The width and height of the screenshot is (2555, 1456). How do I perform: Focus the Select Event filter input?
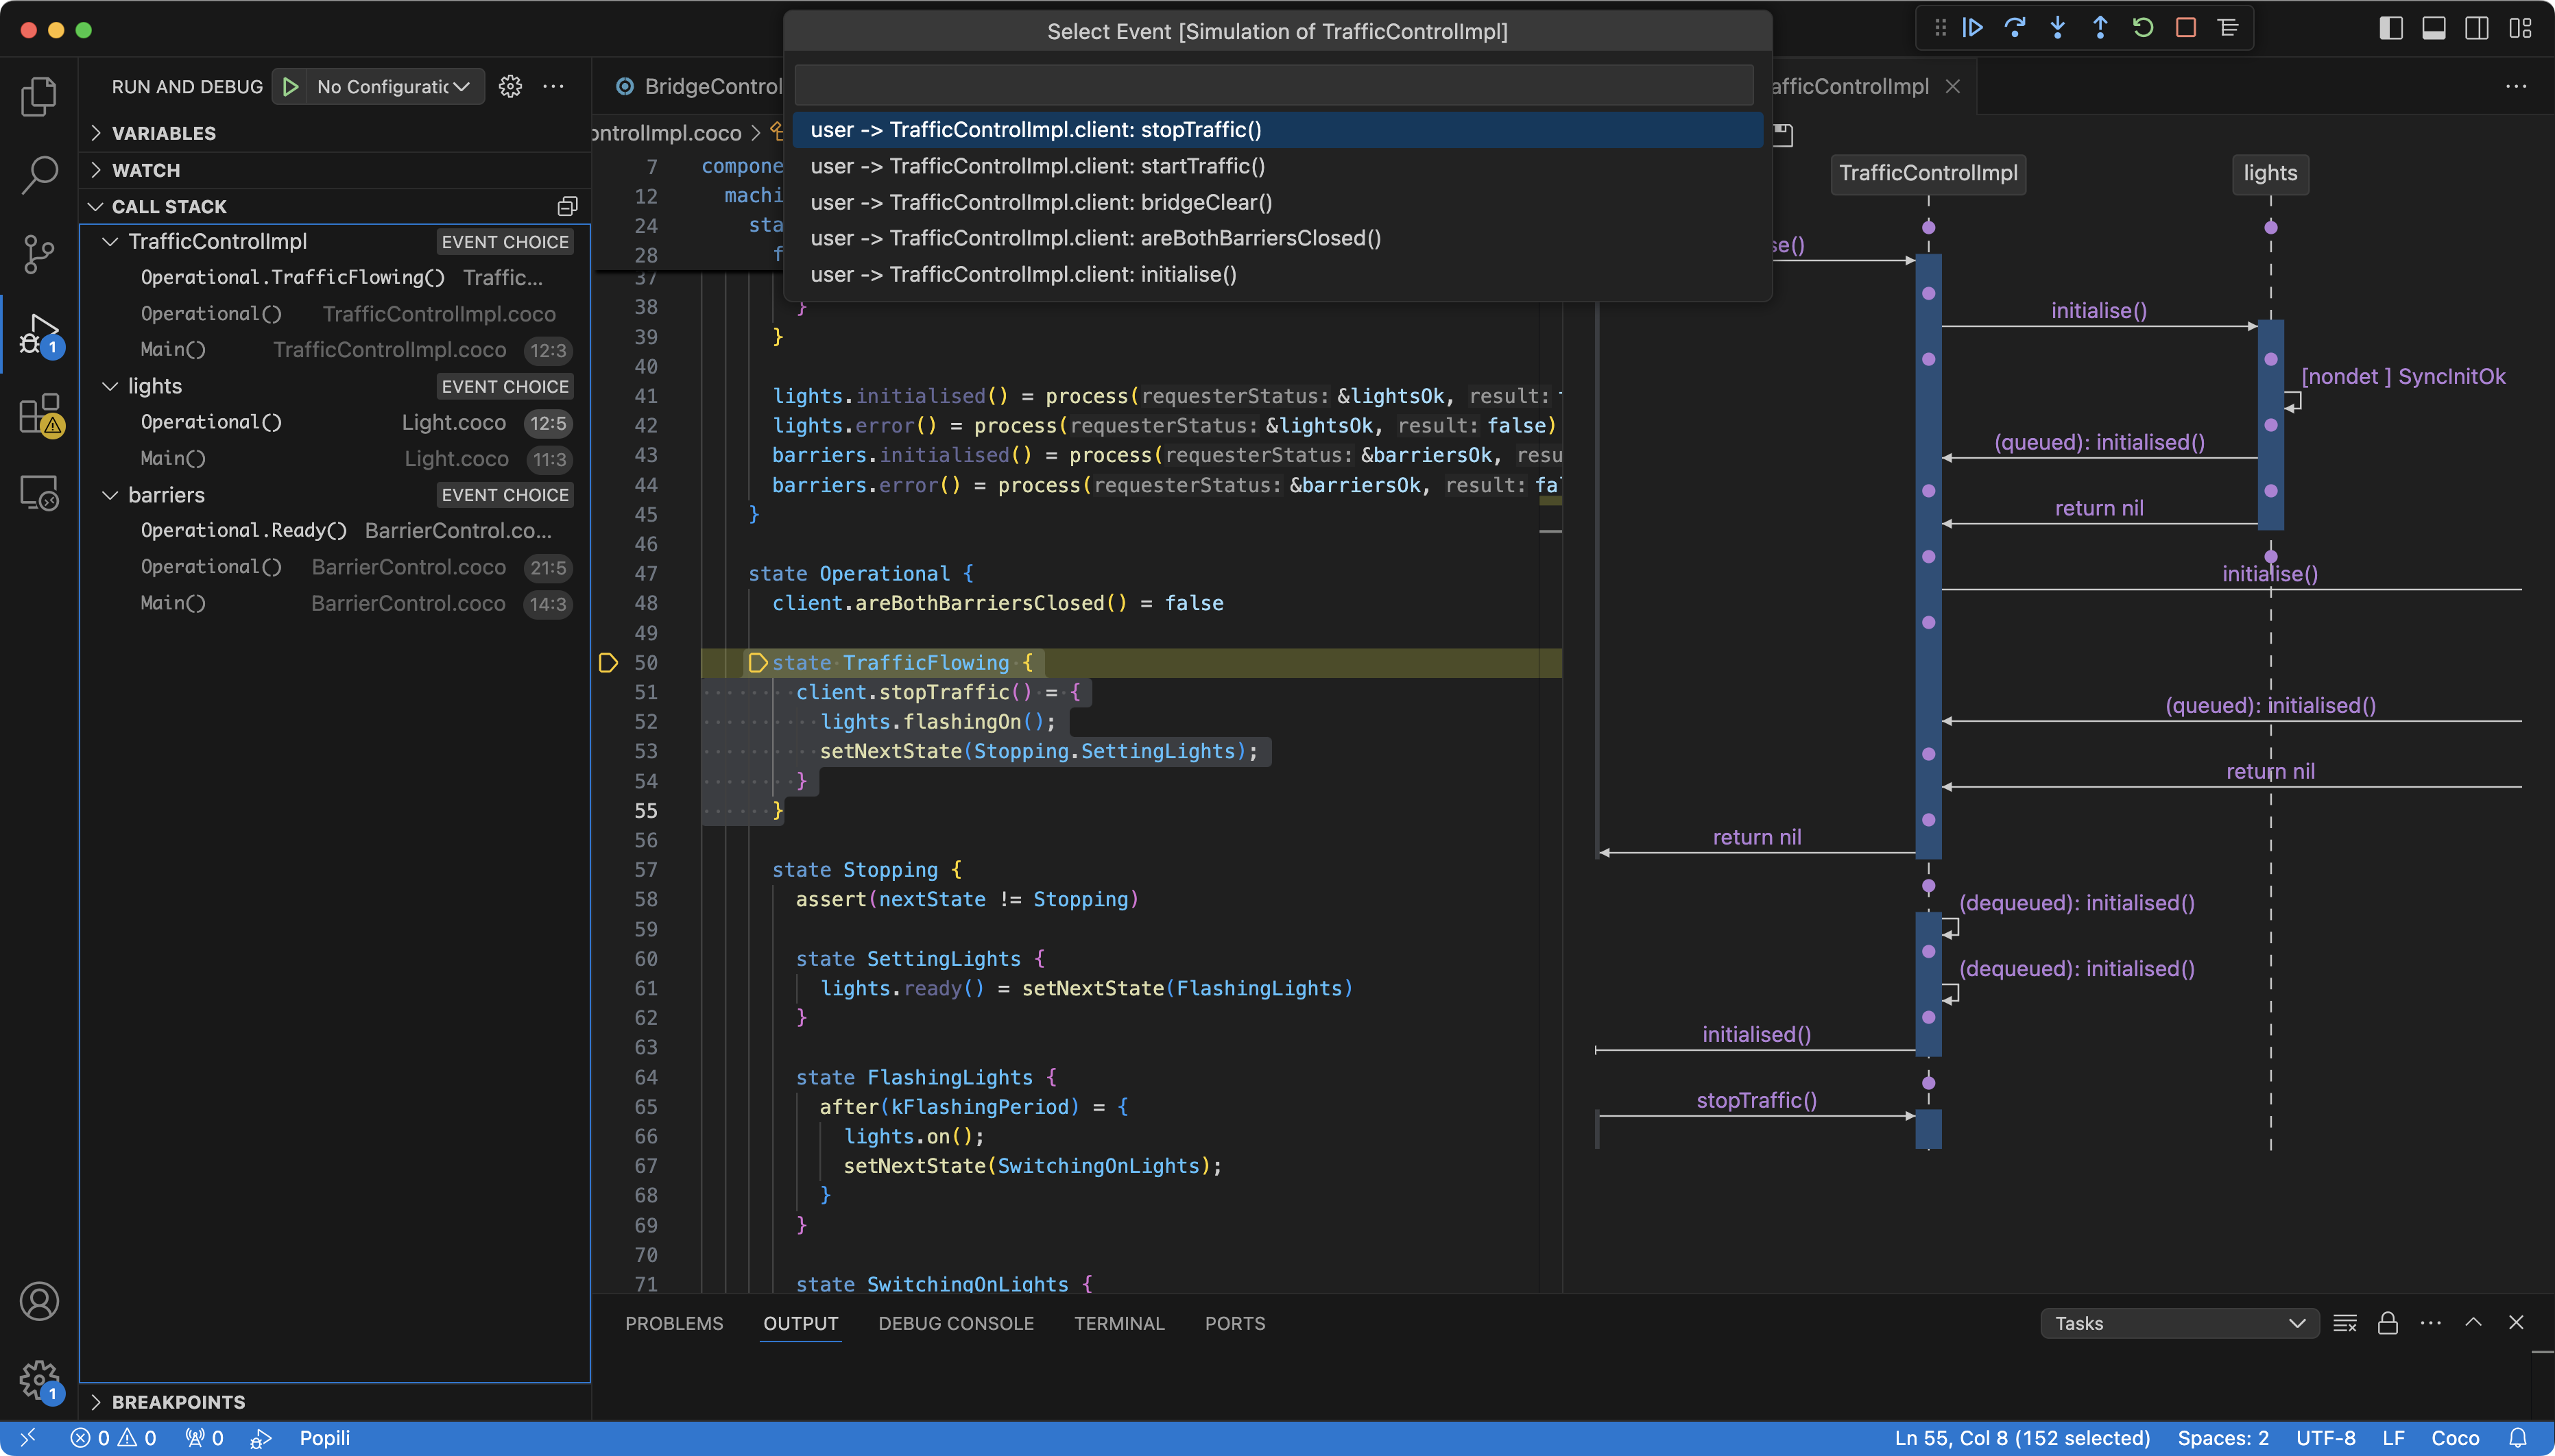coord(1274,85)
